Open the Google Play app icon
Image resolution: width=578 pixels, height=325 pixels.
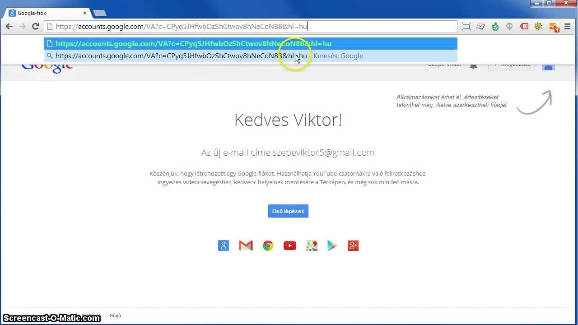coord(332,246)
